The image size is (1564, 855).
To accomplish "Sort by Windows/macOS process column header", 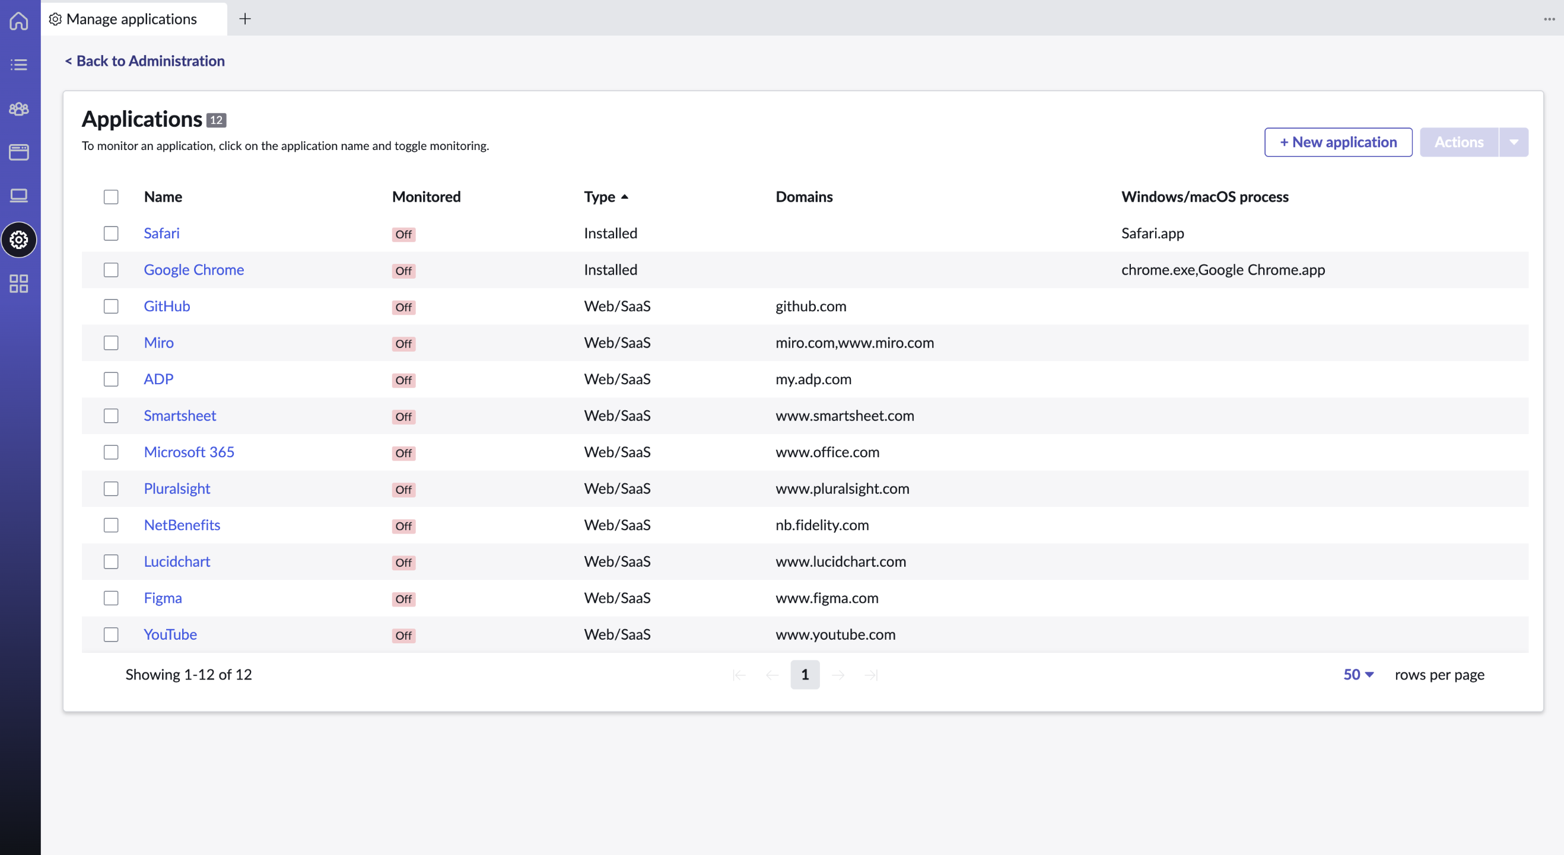I will [x=1204, y=197].
